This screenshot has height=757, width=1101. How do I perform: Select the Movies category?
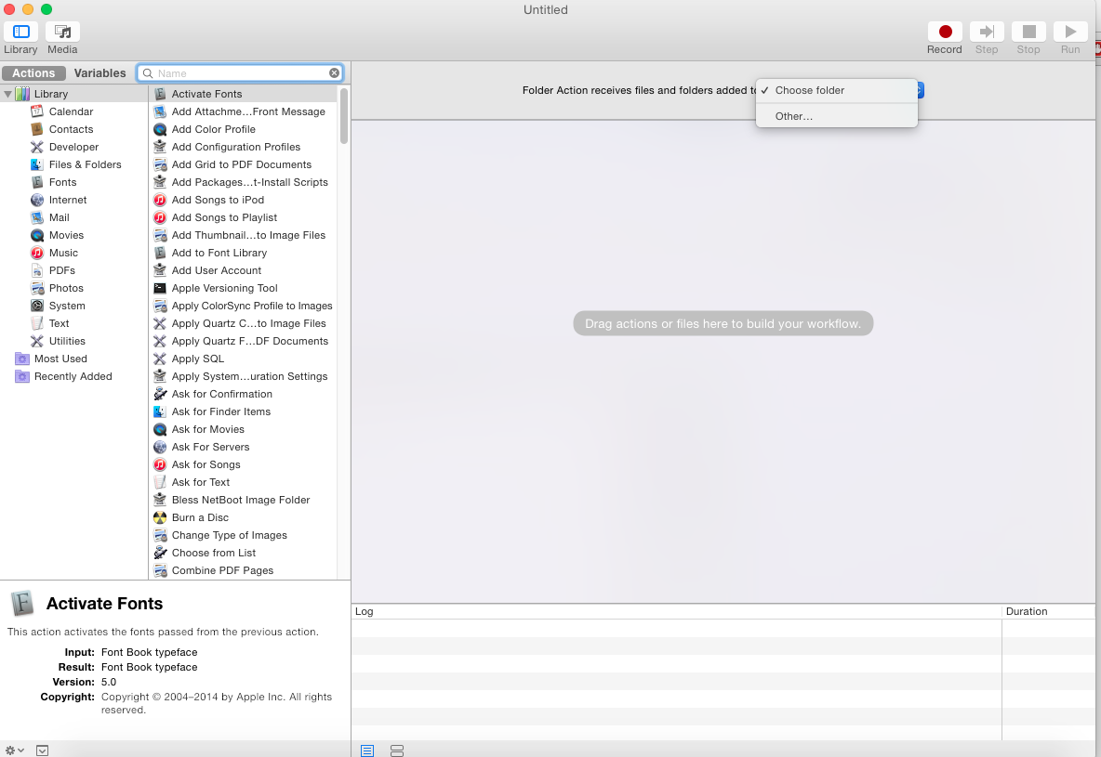(66, 235)
